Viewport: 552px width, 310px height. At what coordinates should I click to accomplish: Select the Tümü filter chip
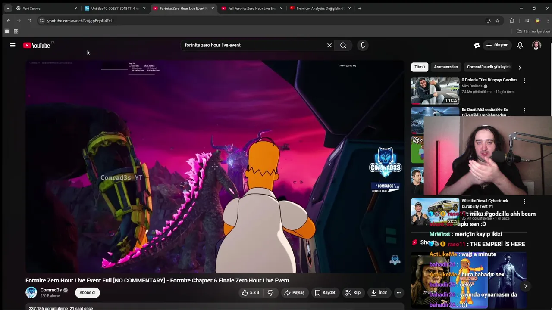point(420,67)
